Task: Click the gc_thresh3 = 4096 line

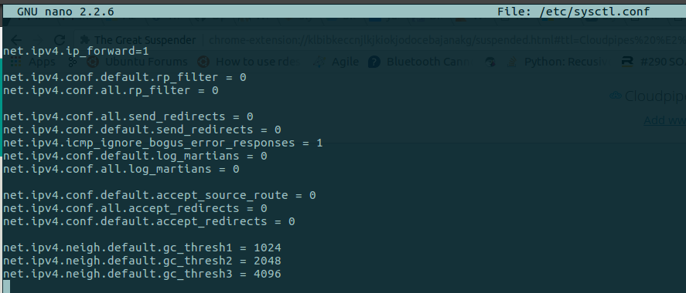Action: pyautogui.click(x=142, y=274)
